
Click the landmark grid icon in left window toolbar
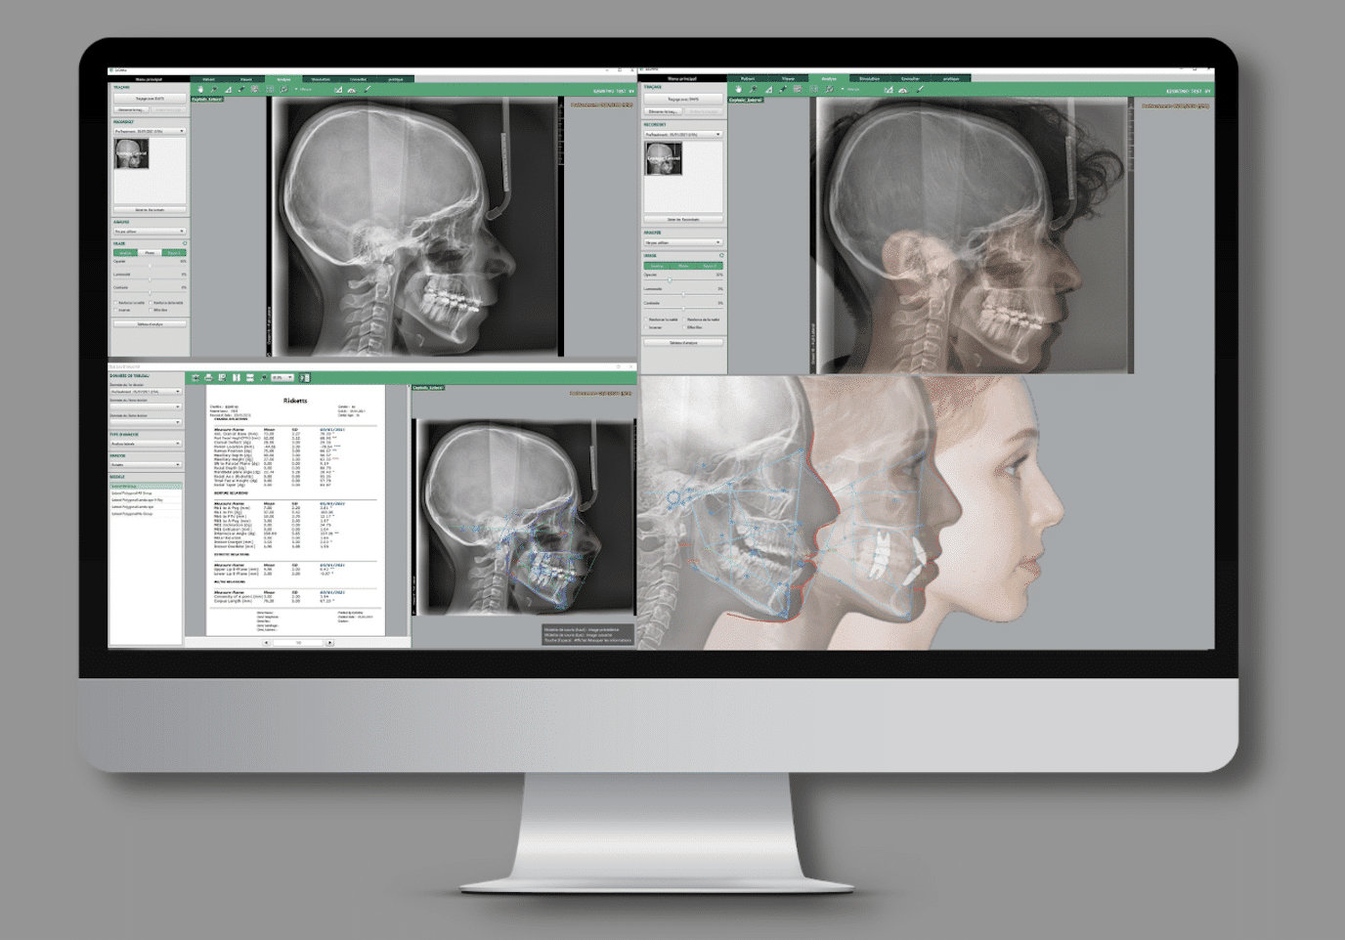(x=255, y=89)
